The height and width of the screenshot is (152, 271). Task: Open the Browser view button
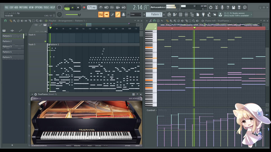click(x=192, y=15)
